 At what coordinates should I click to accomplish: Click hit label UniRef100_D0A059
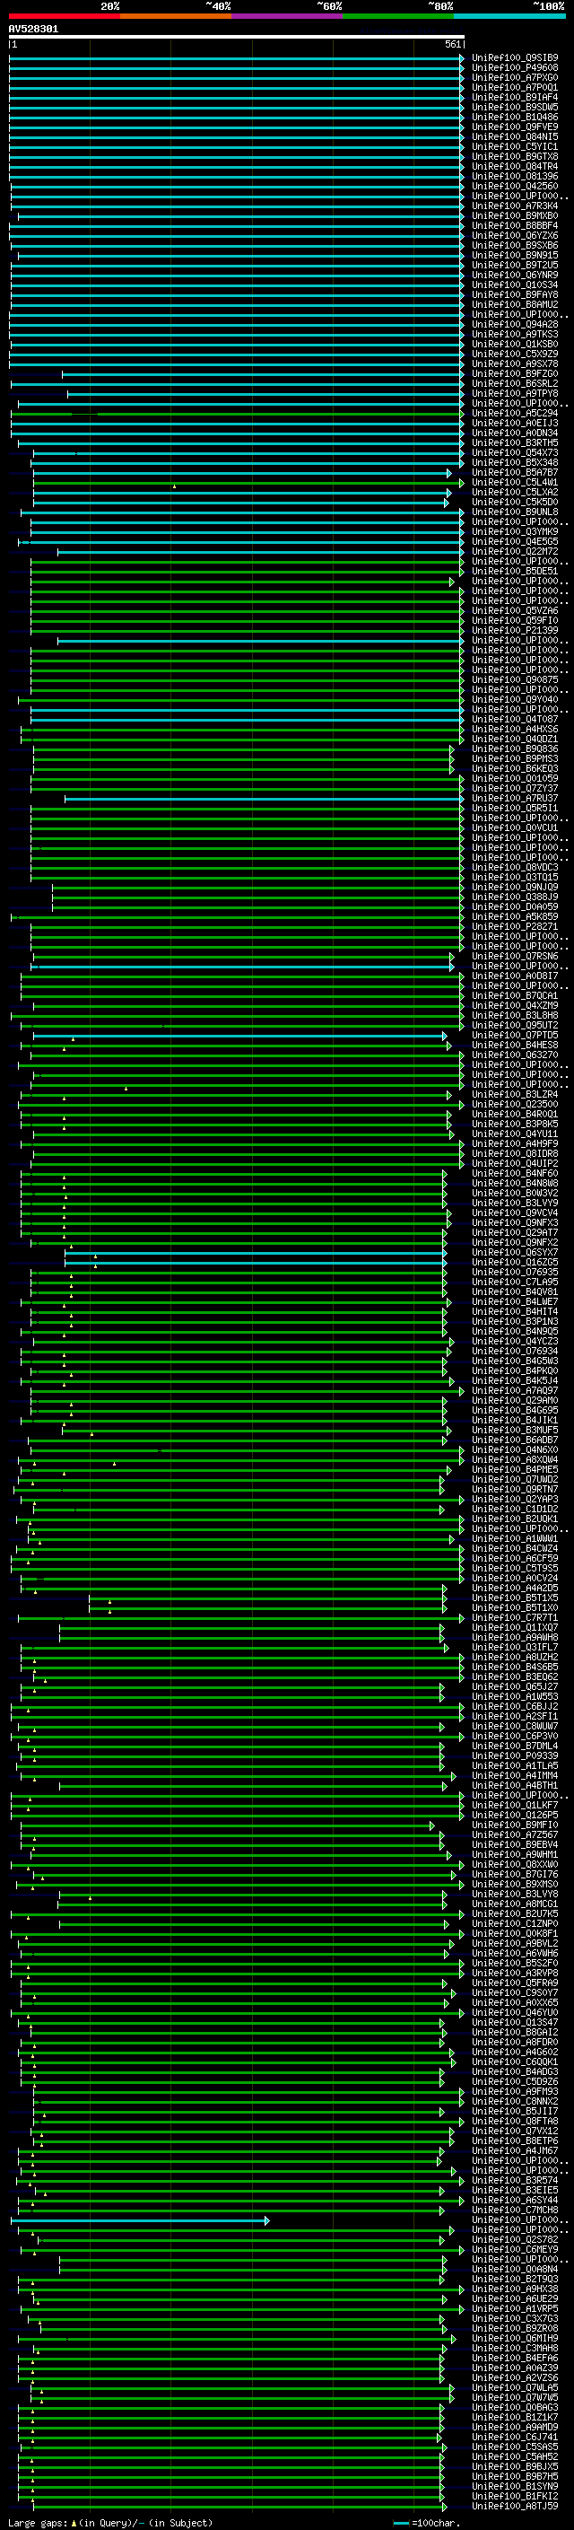click(515, 906)
